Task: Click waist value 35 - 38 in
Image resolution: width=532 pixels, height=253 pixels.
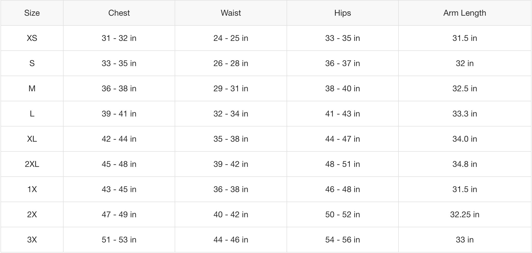Action: click(231, 139)
